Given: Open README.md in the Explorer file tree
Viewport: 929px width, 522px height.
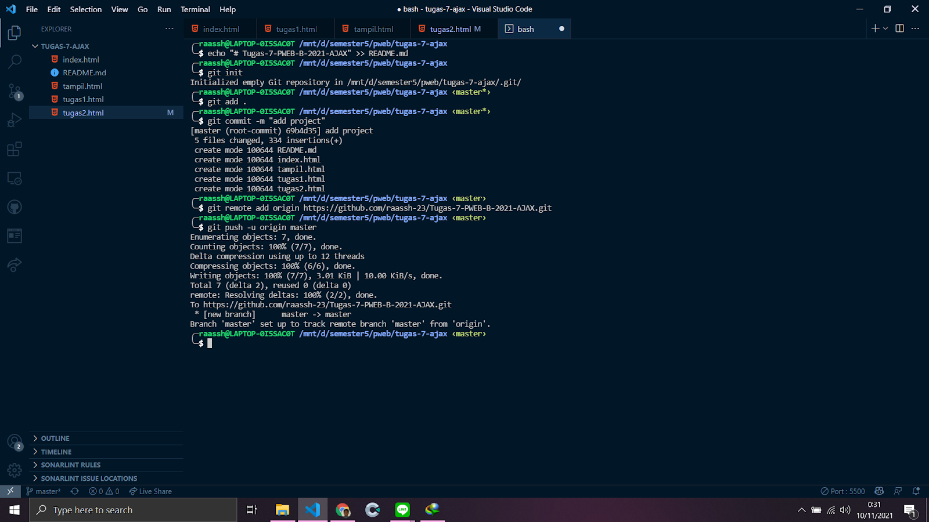Looking at the screenshot, I should click(106, 72).
